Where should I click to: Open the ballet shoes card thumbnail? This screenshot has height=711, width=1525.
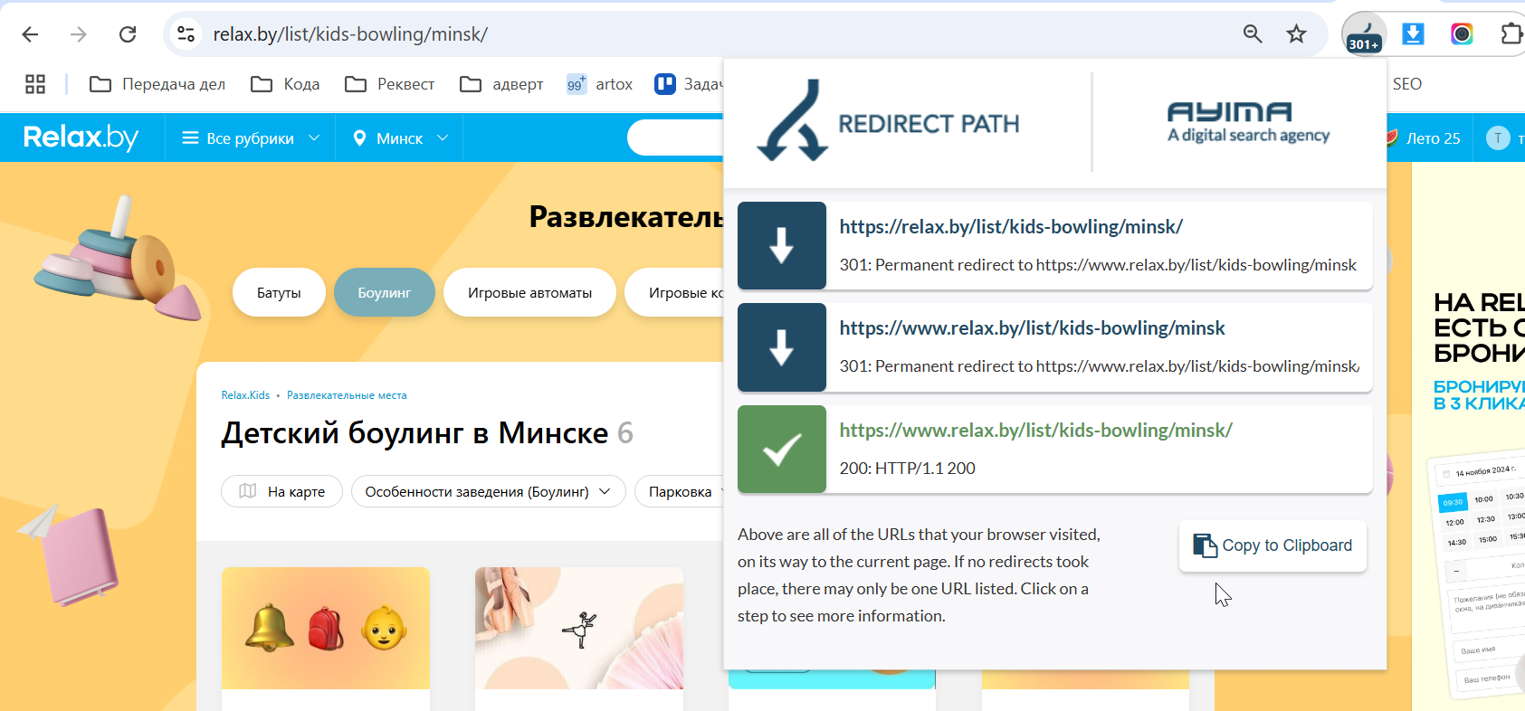click(579, 628)
